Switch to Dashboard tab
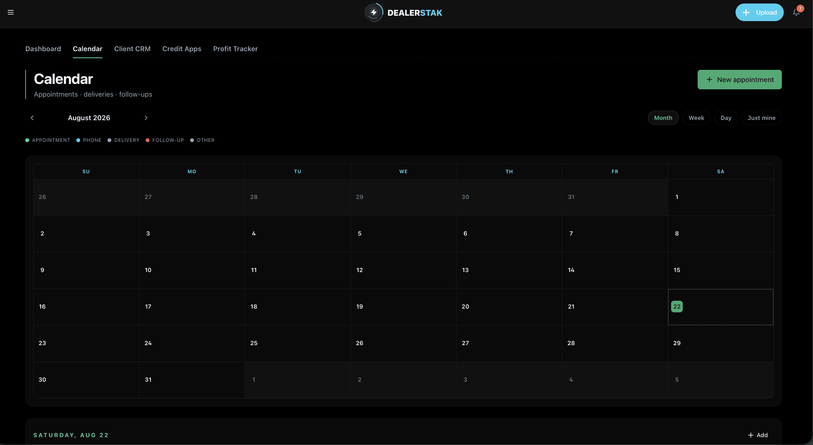This screenshot has height=445, width=813. click(43, 49)
